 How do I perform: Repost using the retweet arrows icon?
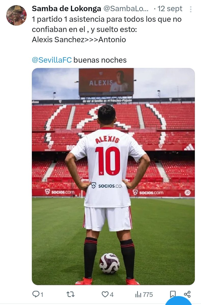pos(70,294)
